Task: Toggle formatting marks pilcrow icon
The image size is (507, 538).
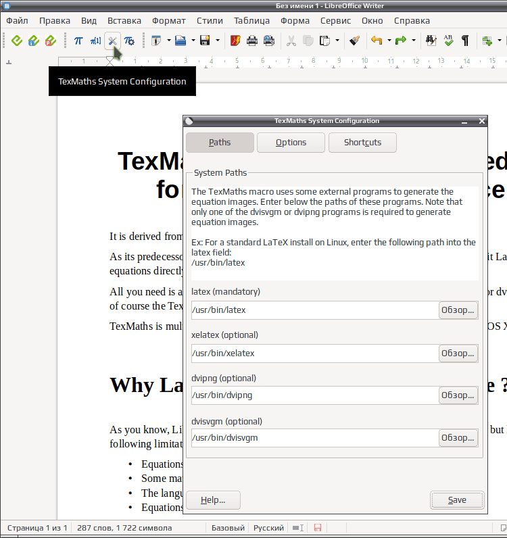Action: [465, 41]
